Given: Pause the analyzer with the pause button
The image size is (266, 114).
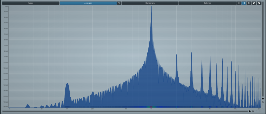Looking at the screenshot, I should (238, 3).
